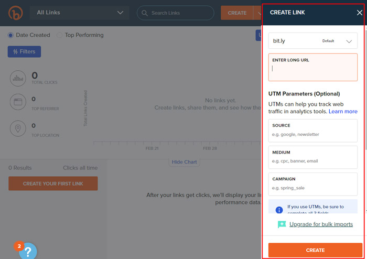Click the bulk imports upgrade icon

coord(282,224)
